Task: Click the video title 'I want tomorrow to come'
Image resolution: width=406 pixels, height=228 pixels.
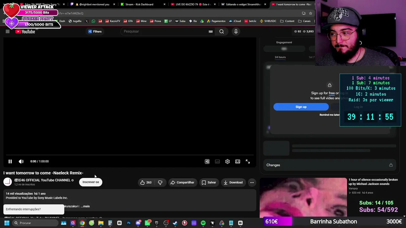Action: (43, 173)
